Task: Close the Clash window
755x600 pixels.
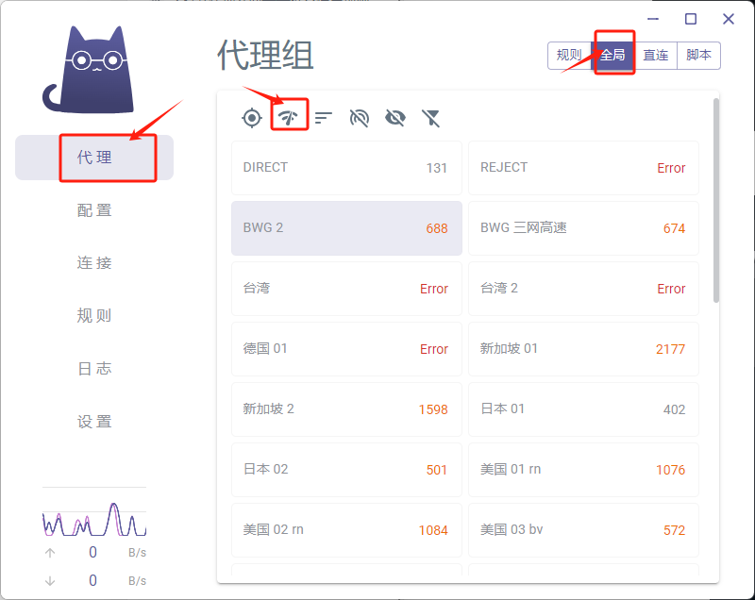Action: (729, 19)
